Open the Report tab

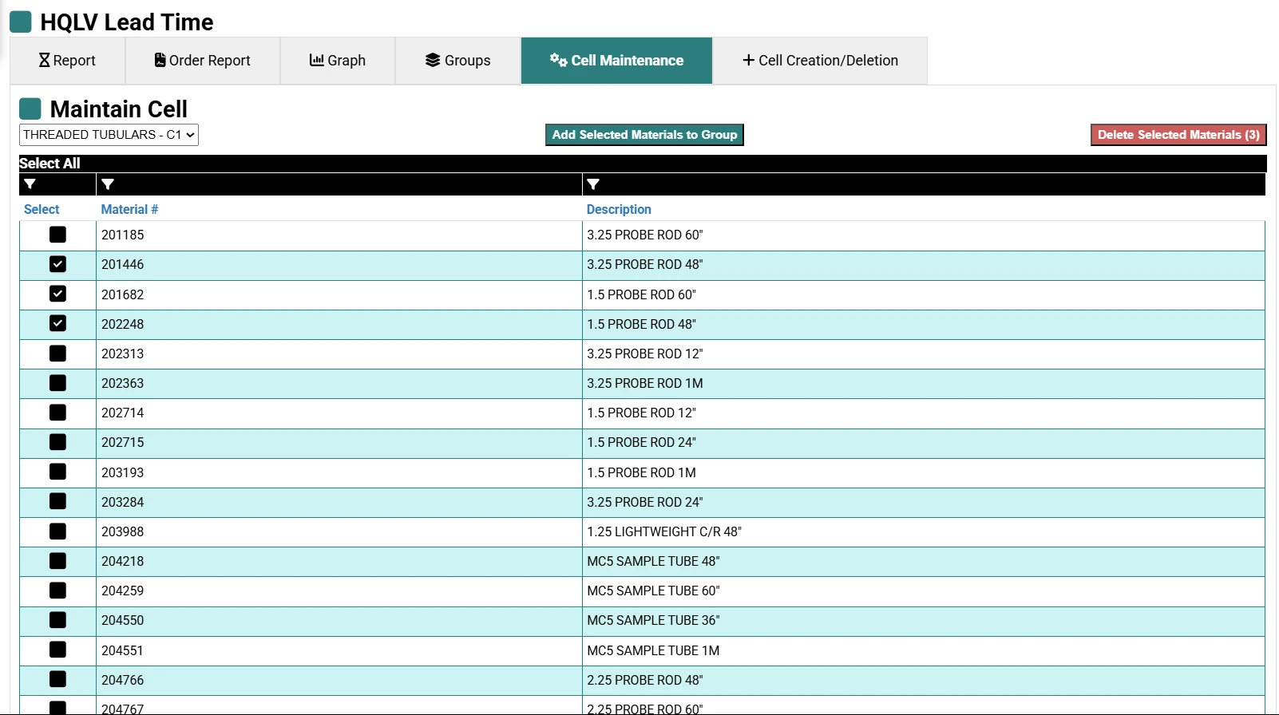[x=68, y=61]
